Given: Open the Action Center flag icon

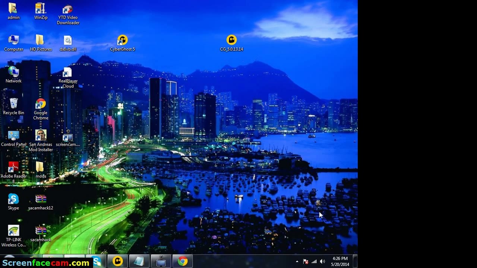Looking at the screenshot, I should pyautogui.click(x=306, y=262).
